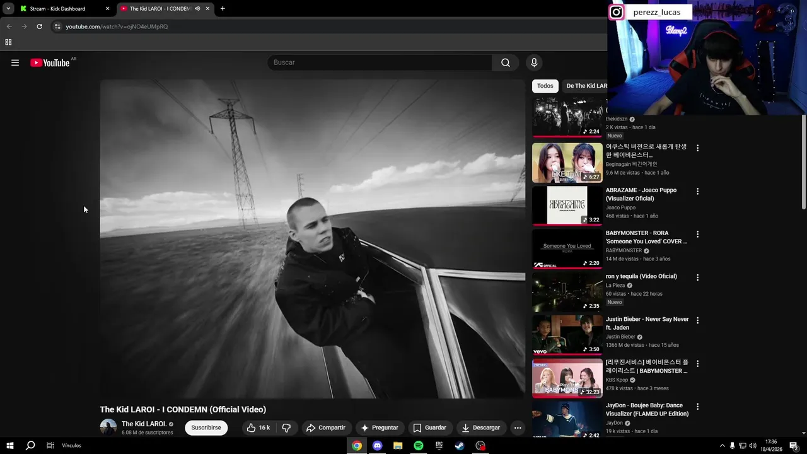The image size is (807, 454).
Task: View site information in address bar
Action: point(57,26)
